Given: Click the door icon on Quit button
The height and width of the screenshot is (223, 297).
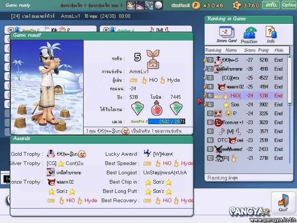Looking at the screenshot, I should [x=283, y=200].
